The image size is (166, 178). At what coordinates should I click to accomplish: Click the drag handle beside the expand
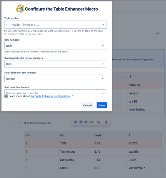(14, 121)
